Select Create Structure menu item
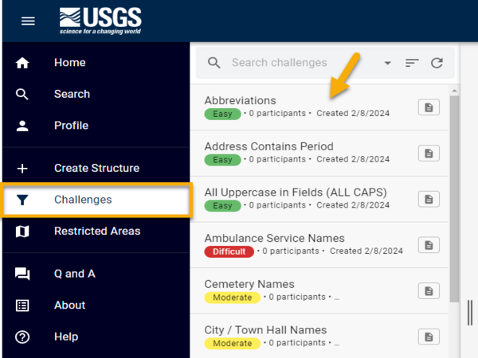478x358 pixels. (x=96, y=168)
